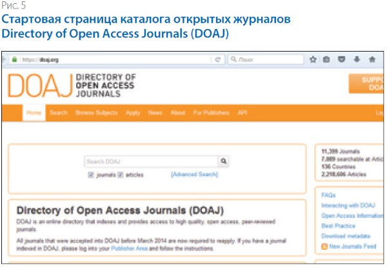Select the Home tab in orange navigation bar
This screenshot has height=267, width=387.
[34, 113]
